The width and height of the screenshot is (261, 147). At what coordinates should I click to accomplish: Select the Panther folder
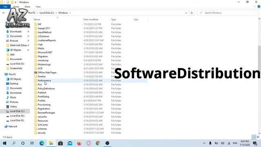(x=42, y=76)
